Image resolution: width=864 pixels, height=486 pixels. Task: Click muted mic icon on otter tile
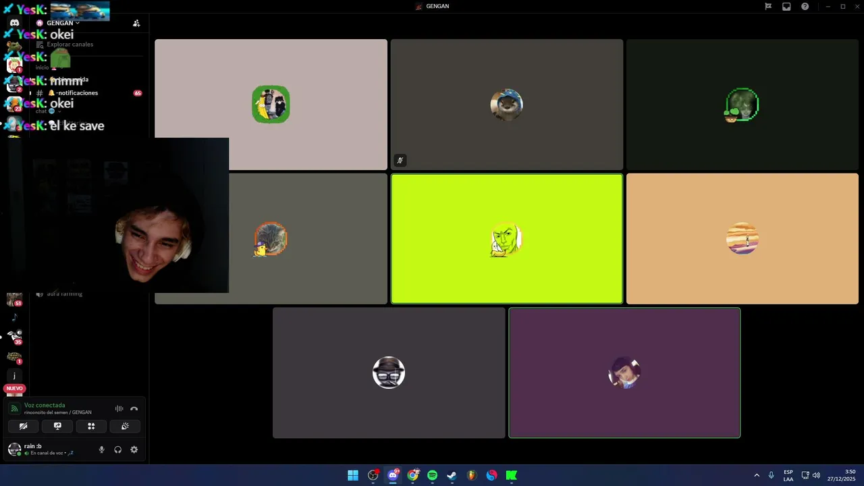tap(400, 161)
